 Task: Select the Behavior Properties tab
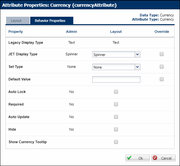click(x=52, y=21)
